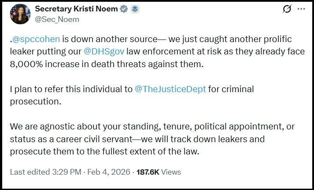Follow the @TheJusticeDept mention link
The height and width of the screenshot is (190, 314).
coord(170,89)
